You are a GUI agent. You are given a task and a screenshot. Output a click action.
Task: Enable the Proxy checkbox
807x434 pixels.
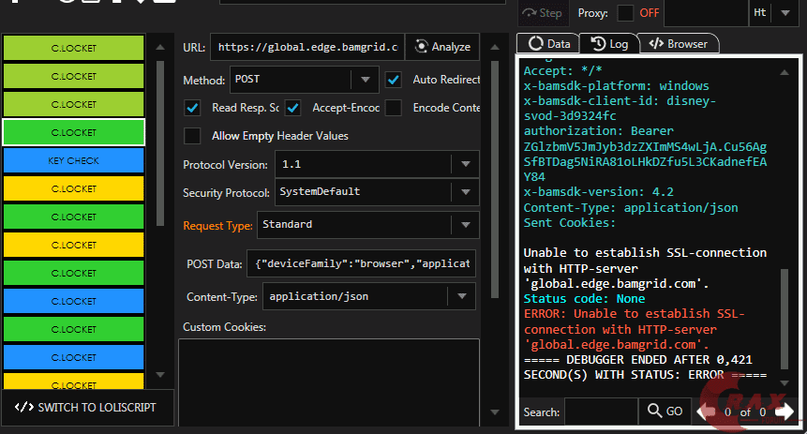coord(624,13)
